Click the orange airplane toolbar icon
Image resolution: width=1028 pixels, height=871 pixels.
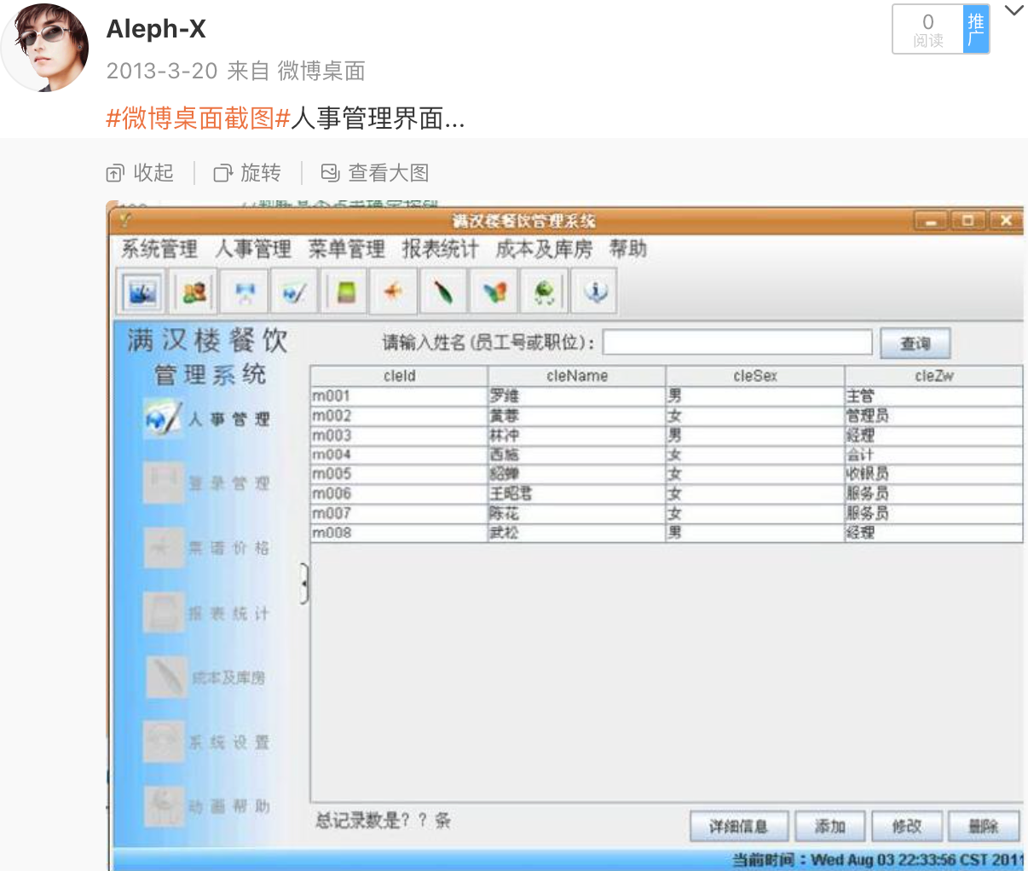coord(393,293)
